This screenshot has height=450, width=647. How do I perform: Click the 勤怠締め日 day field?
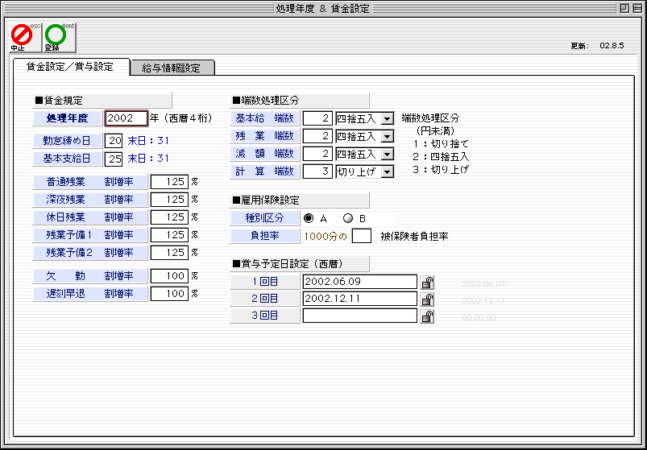tap(114, 141)
